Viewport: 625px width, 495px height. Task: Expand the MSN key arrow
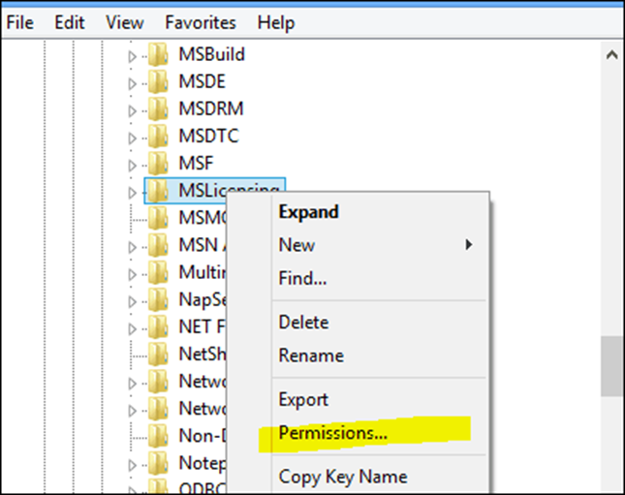point(133,247)
